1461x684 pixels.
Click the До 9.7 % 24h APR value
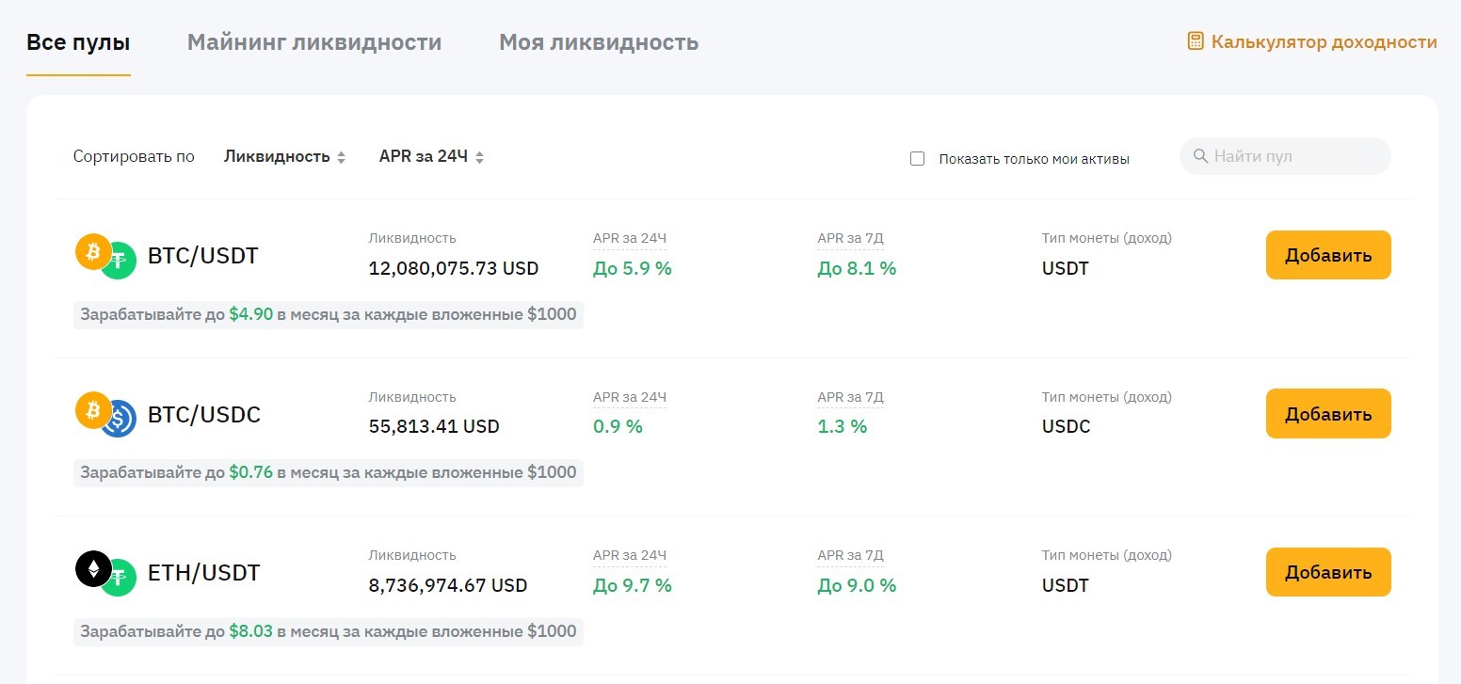[633, 585]
